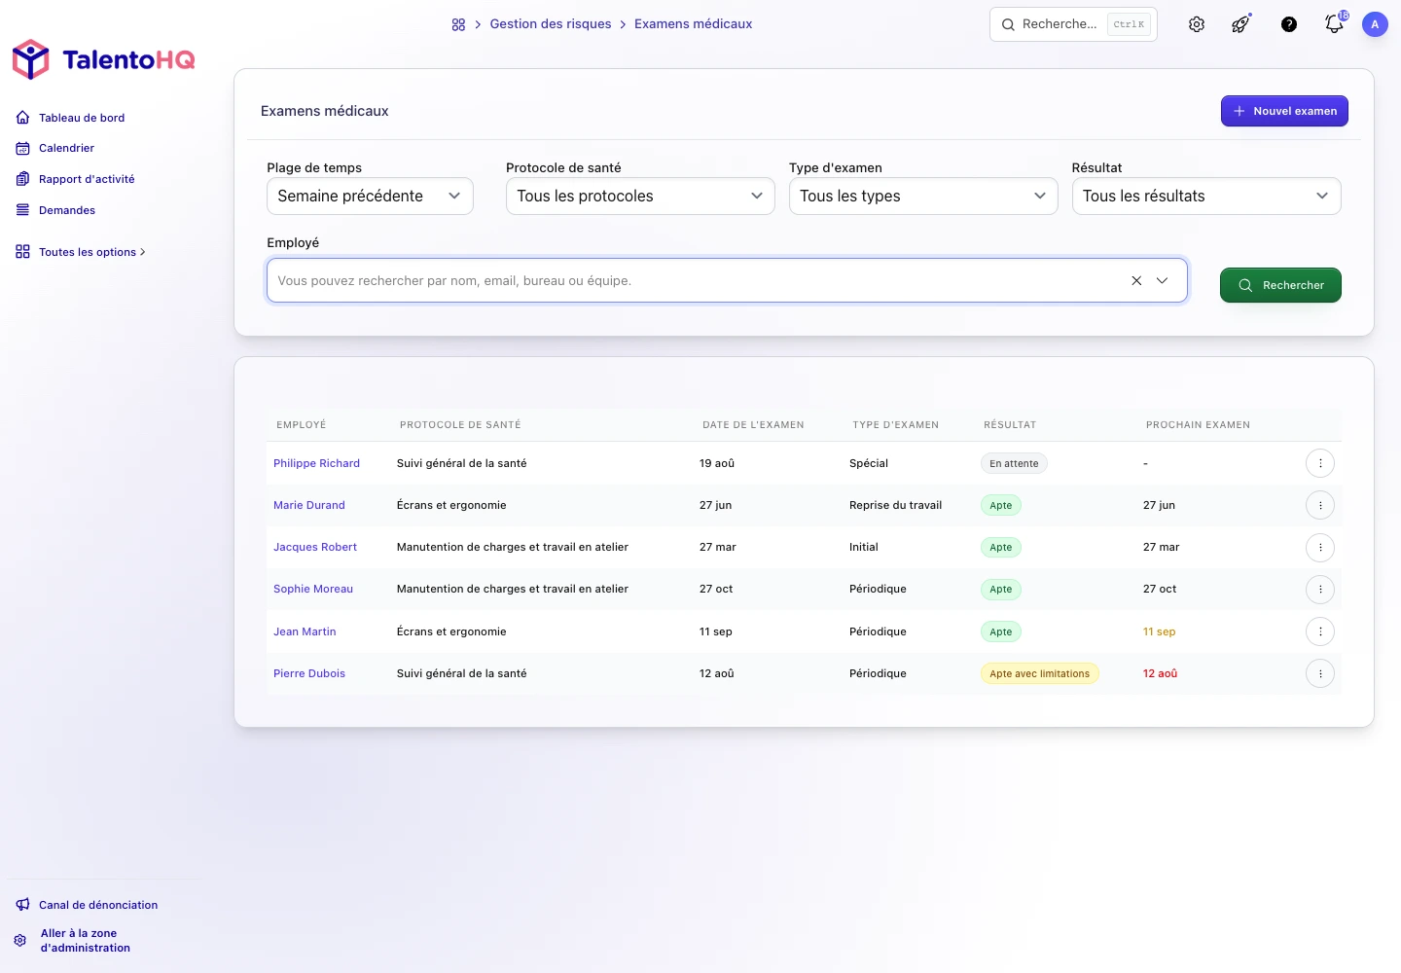Screen dimensions: 1401x973
Task: Click Protocole de santé column header
Action: pyautogui.click(x=460, y=425)
